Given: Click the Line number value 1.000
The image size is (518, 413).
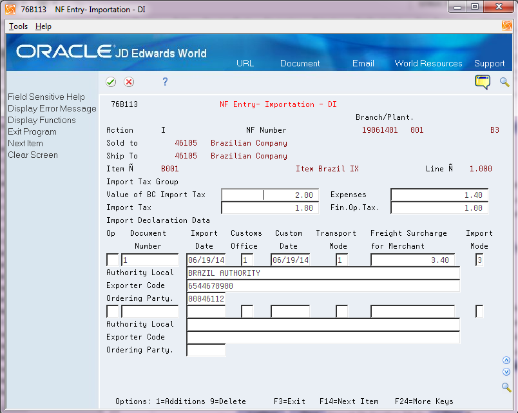Looking at the screenshot, I should (481, 169).
